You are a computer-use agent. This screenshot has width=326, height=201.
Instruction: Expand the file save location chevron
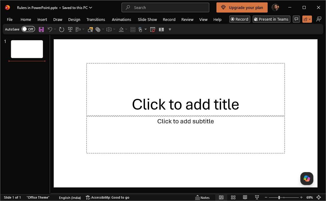(91, 8)
